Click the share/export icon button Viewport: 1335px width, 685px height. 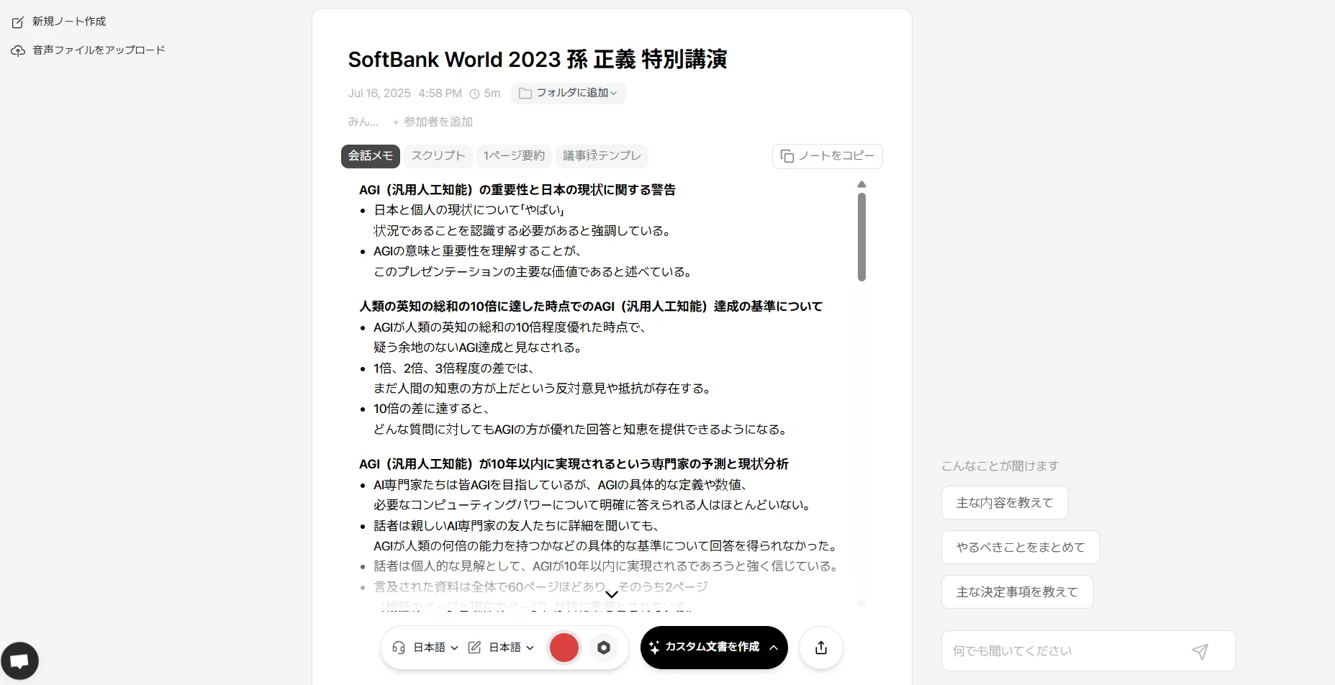[820, 648]
